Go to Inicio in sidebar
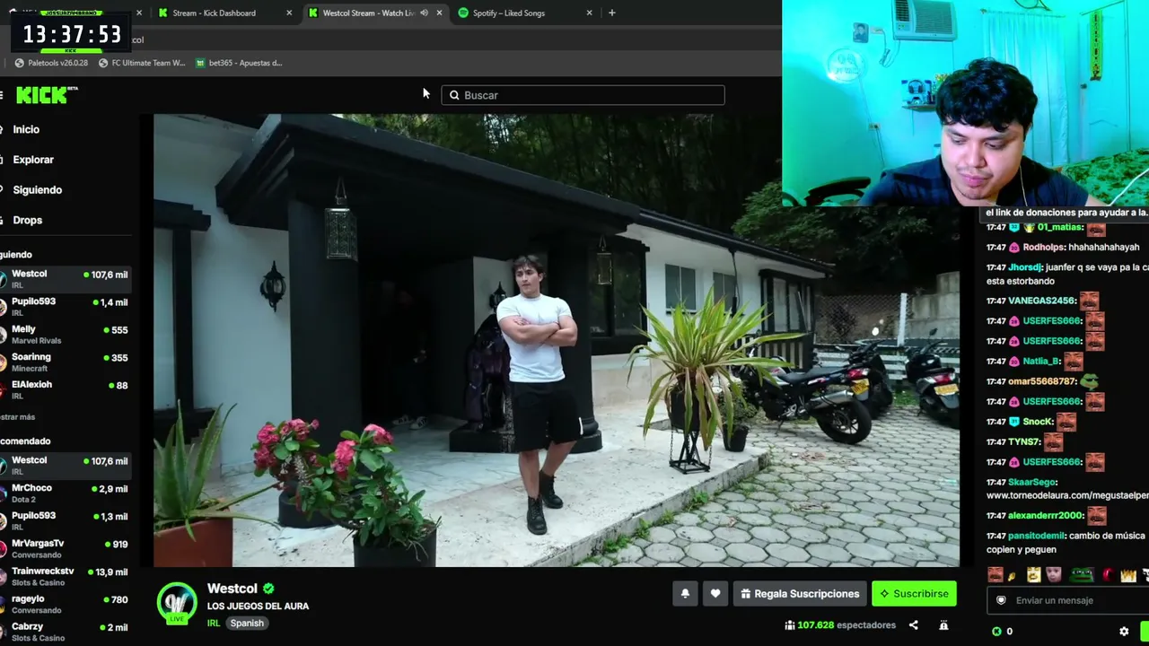 click(x=26, y=129)
